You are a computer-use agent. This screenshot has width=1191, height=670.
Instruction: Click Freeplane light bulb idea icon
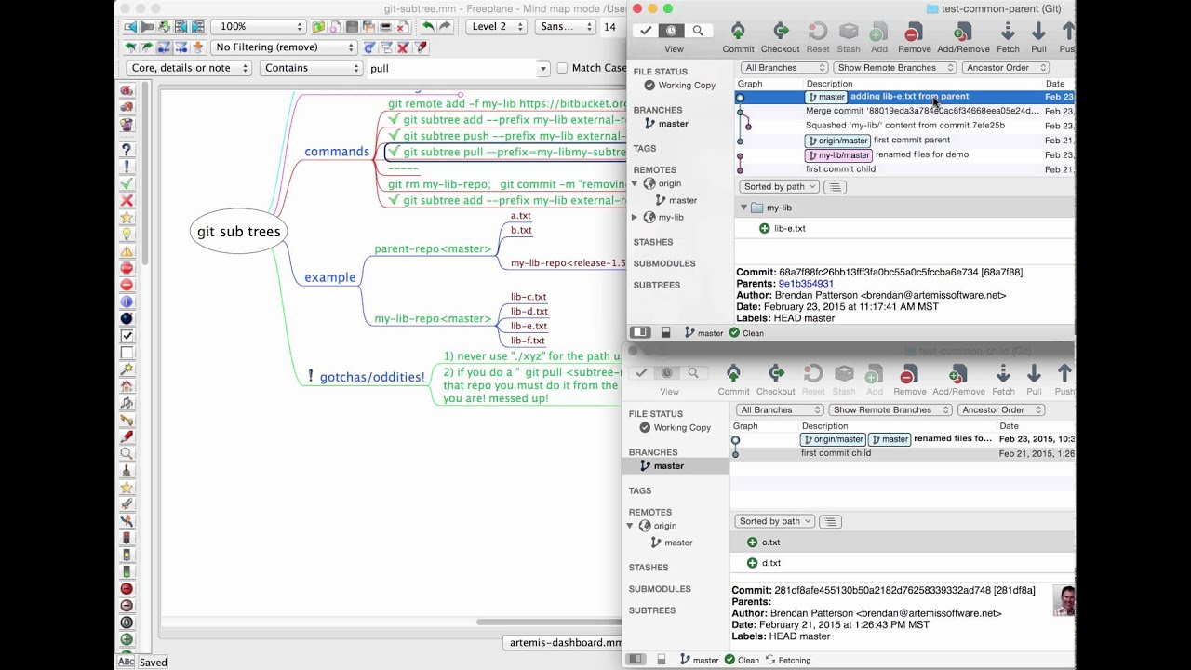(127, 234)
